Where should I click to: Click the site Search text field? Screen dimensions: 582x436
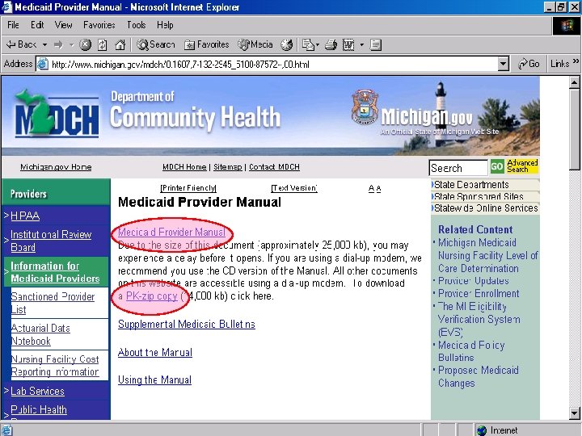coord(458,168)
